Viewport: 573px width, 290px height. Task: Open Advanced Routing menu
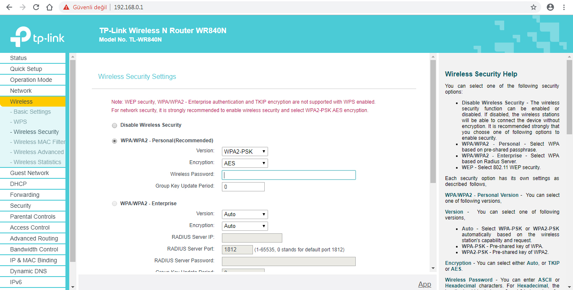point(33,238)
